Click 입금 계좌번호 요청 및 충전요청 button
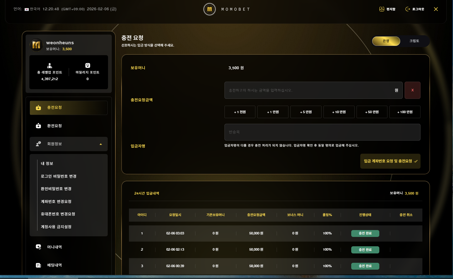Image resolution: width=453 pixels, height=279 pixels. (x=390, y=161)
